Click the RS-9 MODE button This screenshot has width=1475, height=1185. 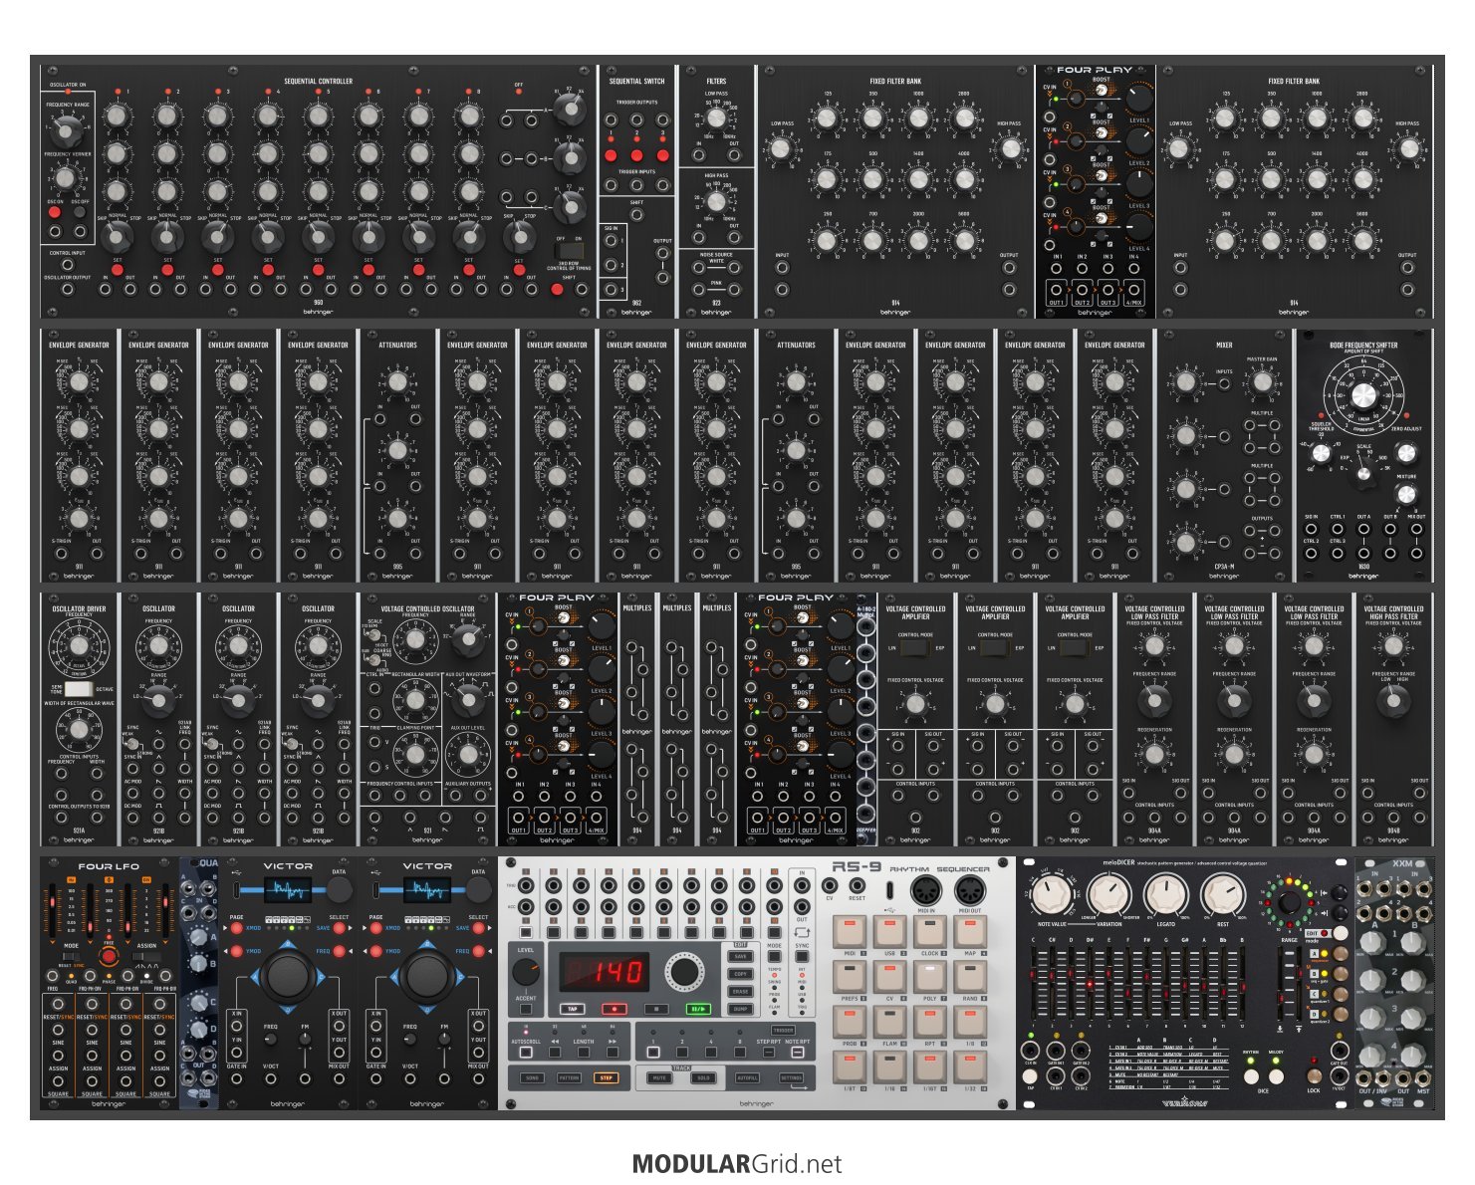(x=774, y=956)
